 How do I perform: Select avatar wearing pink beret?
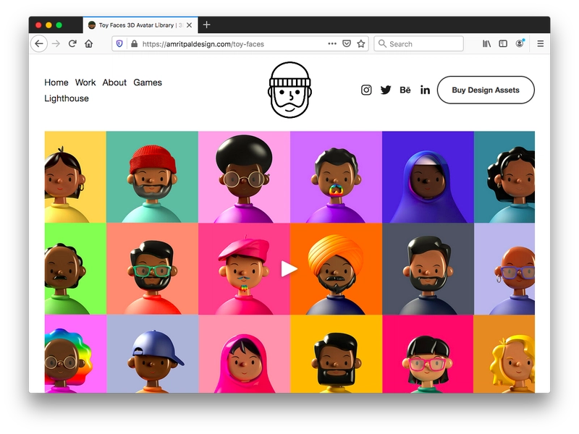[x=244, y=269]
